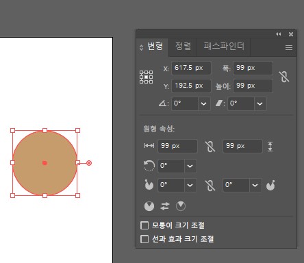Image resolution: width=304 pixels, height=263 pixels.
Task: Click the 높이 height field
Action: (253, 86)
